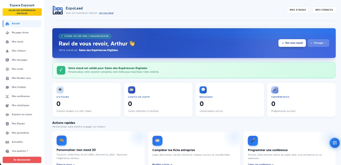Click the gear icon beside Mes paramètres
Screen dimensions: 341x165
pyautogui.click(x=7, y=133)
